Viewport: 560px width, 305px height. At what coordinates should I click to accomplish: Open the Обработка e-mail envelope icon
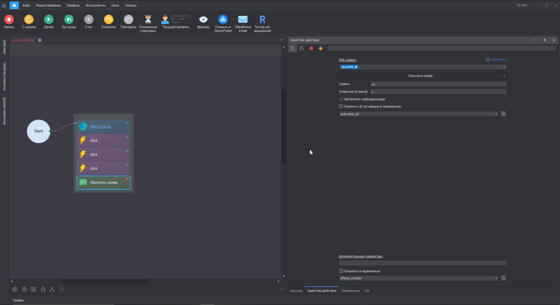pyautogui.click(x=243, y=20)
